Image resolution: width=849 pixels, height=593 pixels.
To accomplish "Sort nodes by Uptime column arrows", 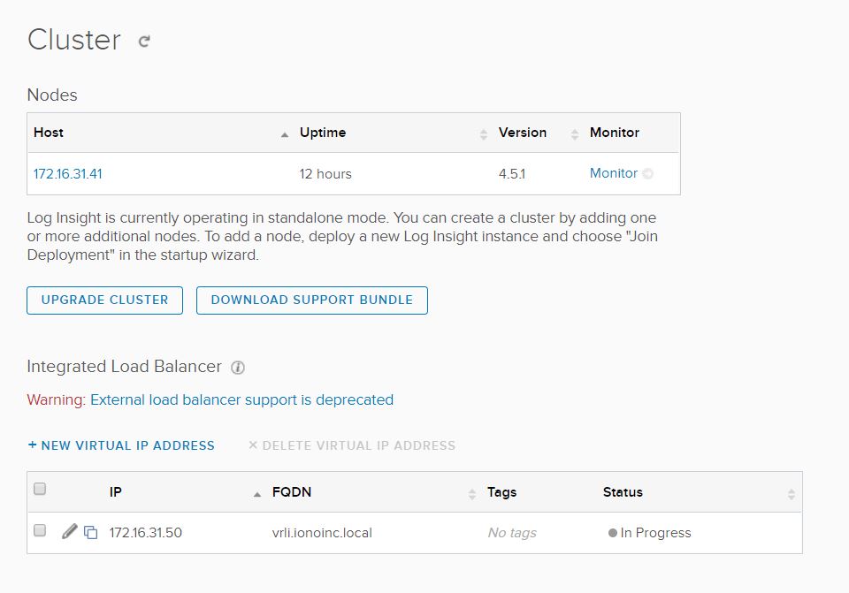I will pyautogui.click(x=484, y=134).
